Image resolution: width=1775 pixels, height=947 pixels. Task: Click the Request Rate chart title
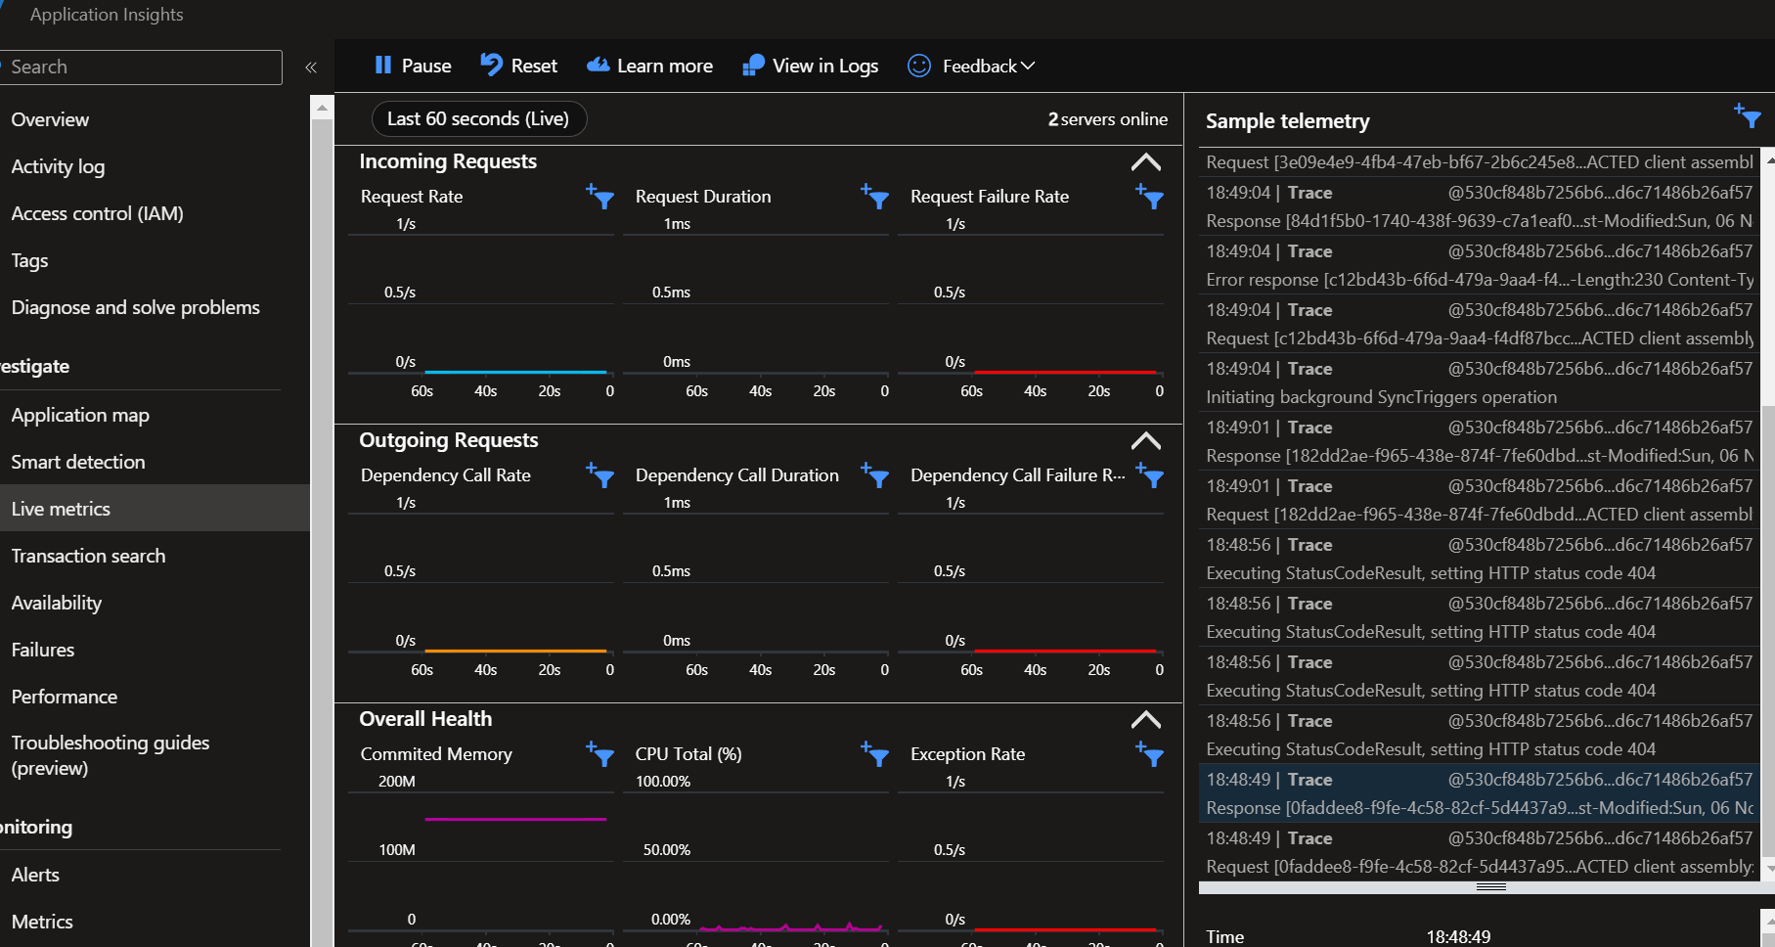point(412,197)
